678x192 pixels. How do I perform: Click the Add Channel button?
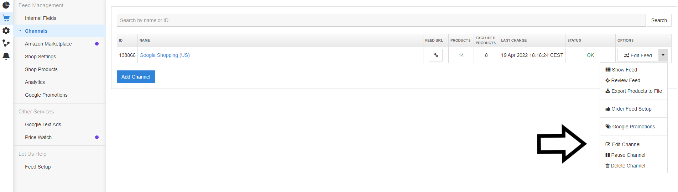136,77
